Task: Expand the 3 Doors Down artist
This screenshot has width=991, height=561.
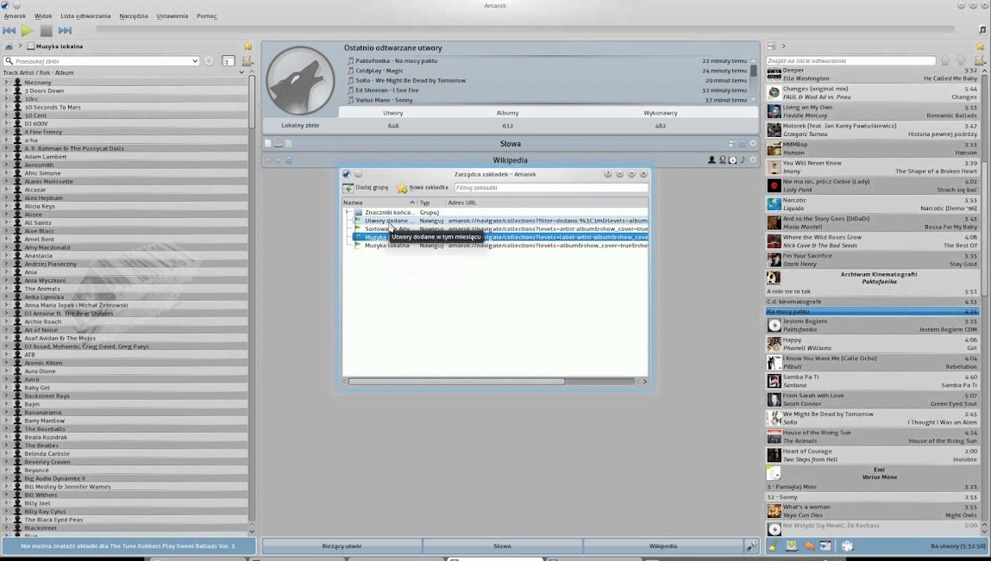Action: point(6,90)
